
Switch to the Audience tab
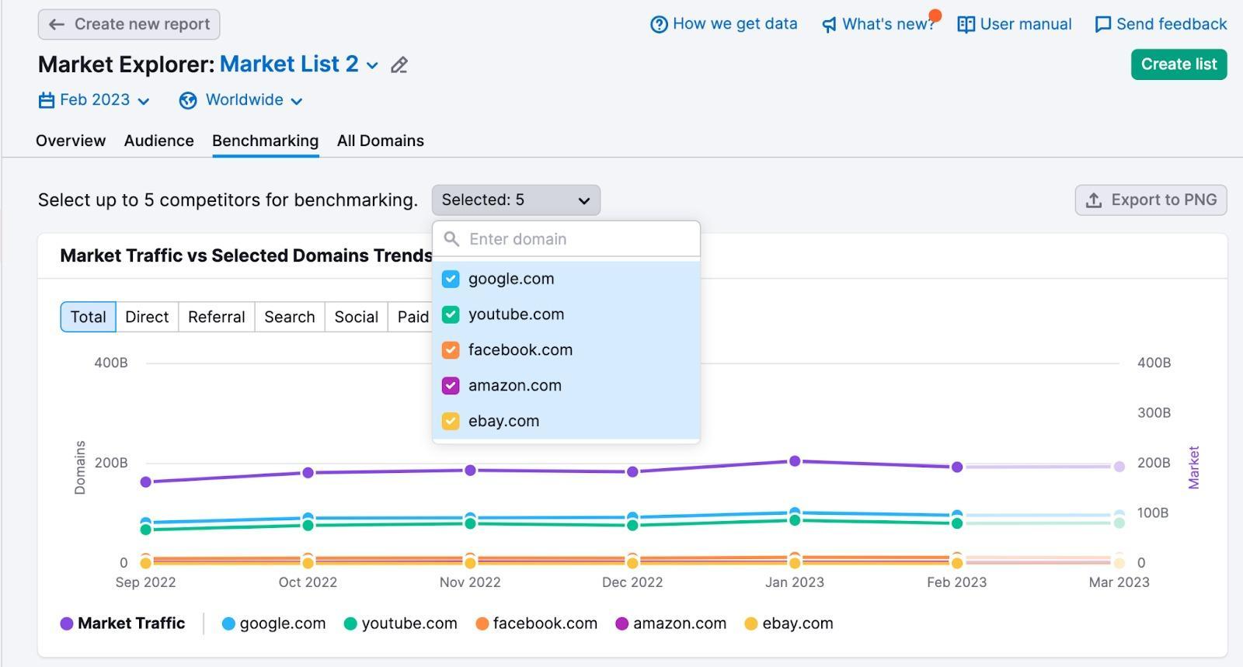pos(159,141)
